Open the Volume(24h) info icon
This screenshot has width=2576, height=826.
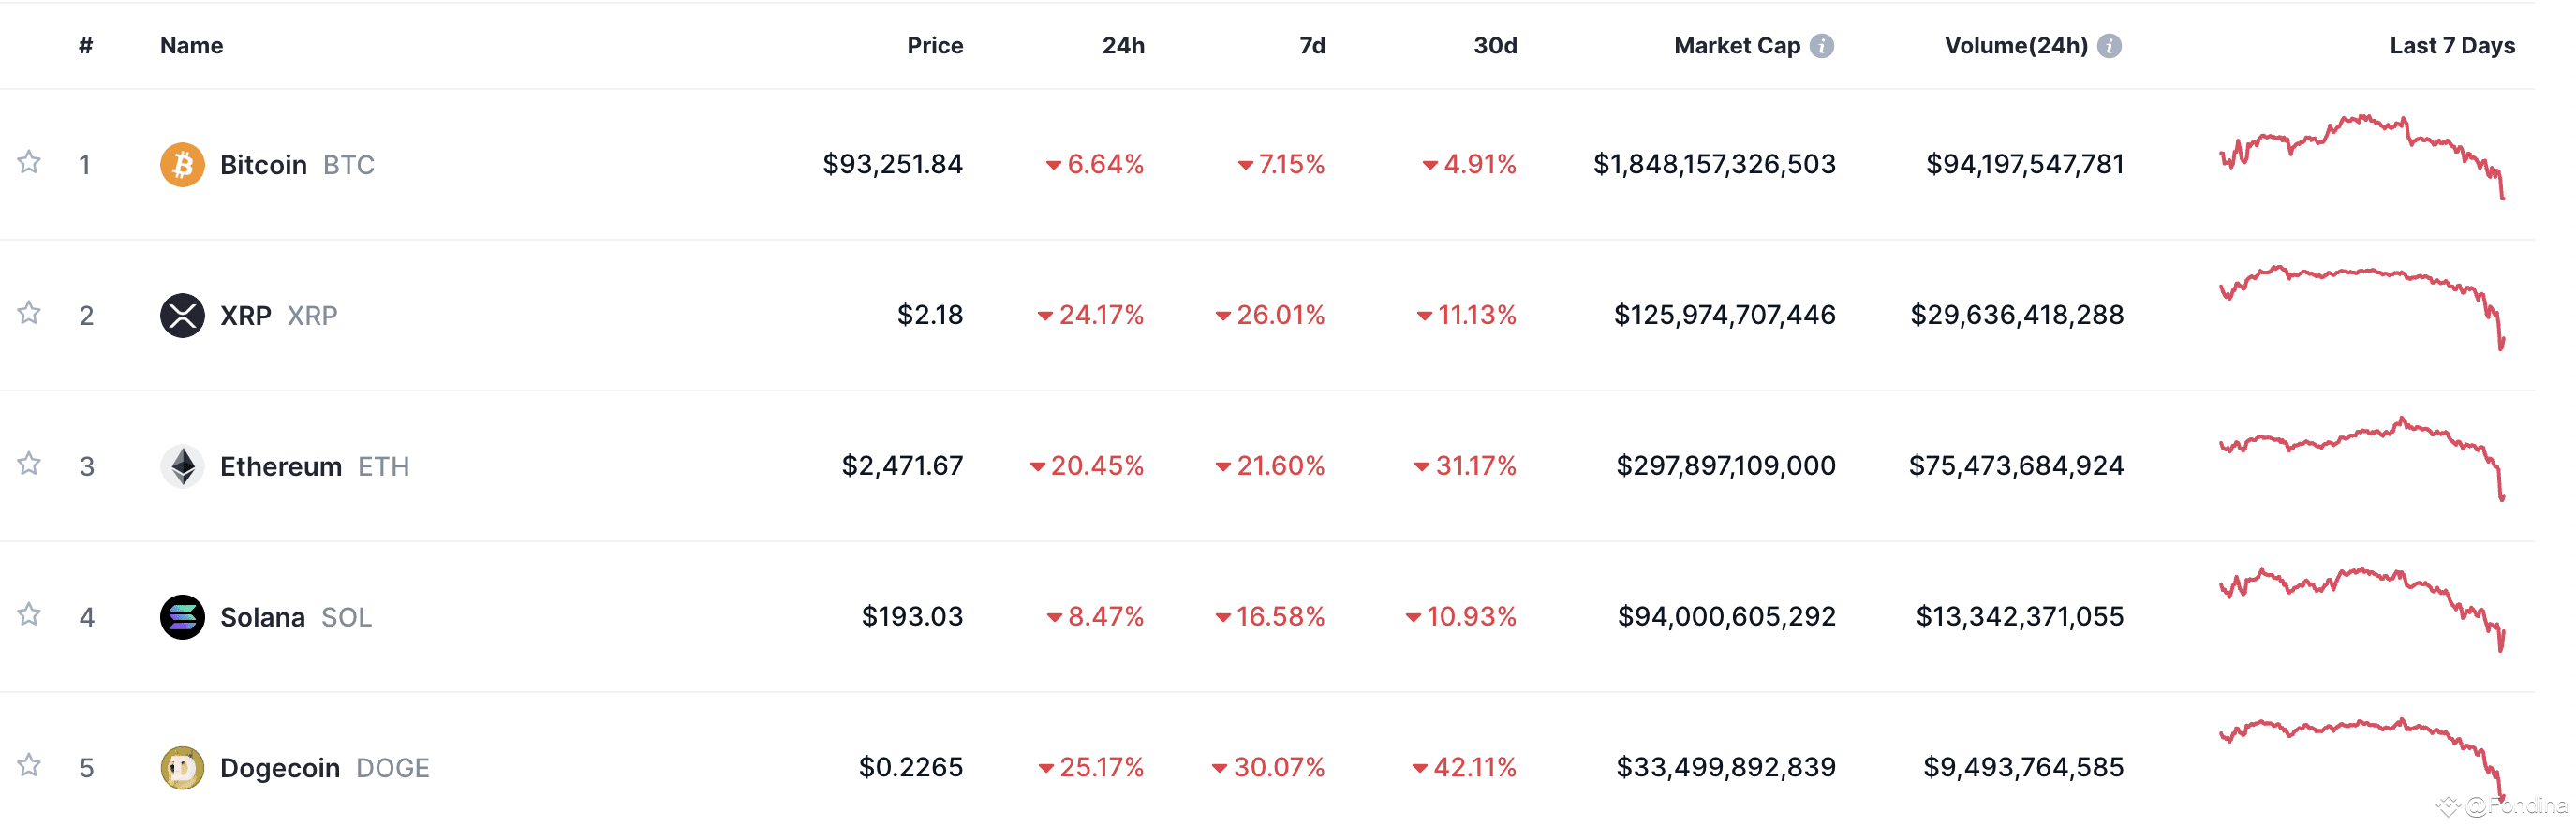click(2109, 46)
